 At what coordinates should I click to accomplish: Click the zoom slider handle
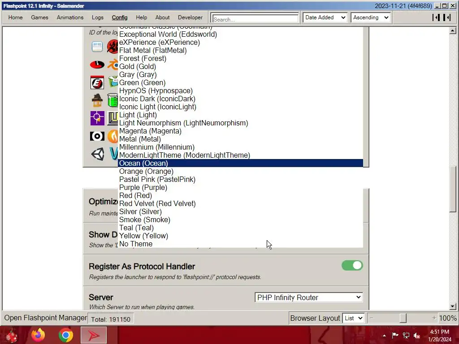coord(403,318)
